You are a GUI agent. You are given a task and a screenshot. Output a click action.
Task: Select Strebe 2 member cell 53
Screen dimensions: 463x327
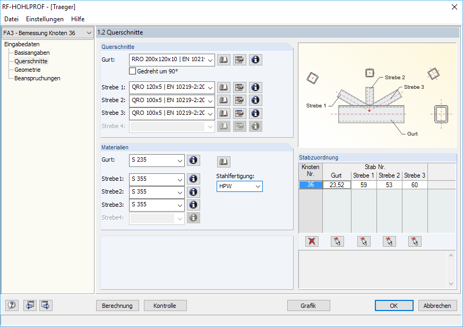389,185
